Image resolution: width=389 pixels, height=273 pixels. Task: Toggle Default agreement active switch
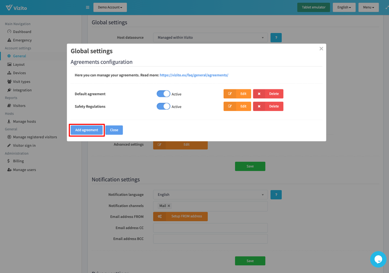163,94
